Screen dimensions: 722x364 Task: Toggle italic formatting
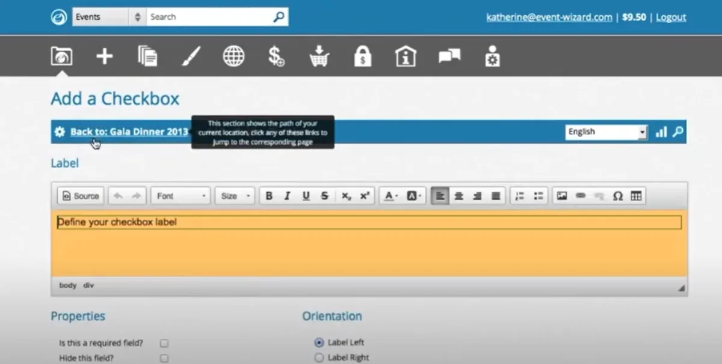pos(288,196)
